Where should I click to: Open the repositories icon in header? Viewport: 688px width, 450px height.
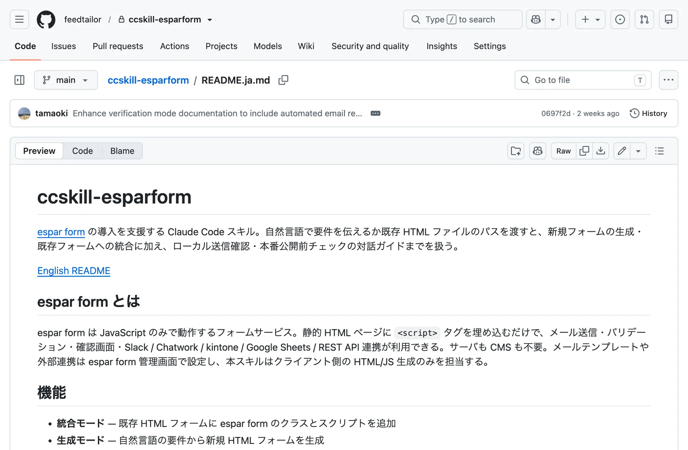pyautogui.click(x=668, y=19)
